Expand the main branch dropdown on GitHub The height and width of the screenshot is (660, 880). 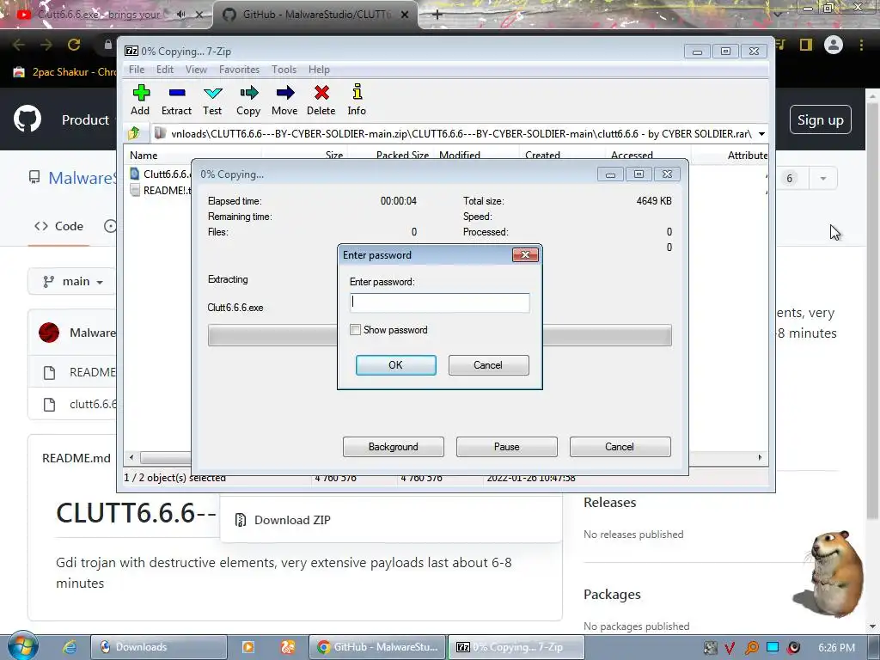(x=73, y=281)
